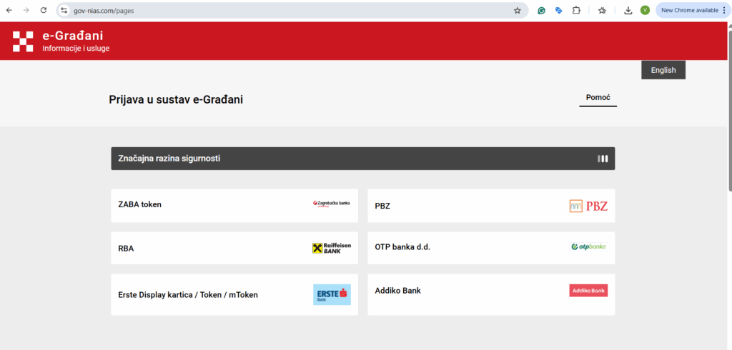Choose the OTP banka d.d. option
This screenshot has width=732, height=350.
491,248
